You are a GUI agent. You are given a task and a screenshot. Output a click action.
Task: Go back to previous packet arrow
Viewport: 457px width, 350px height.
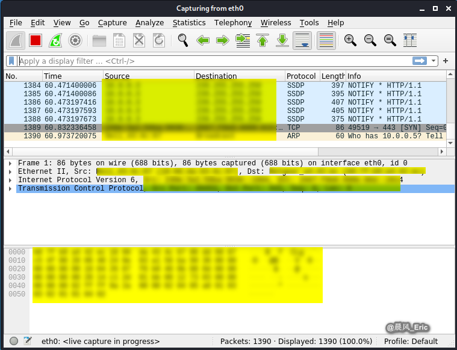[x=203, y=40]
